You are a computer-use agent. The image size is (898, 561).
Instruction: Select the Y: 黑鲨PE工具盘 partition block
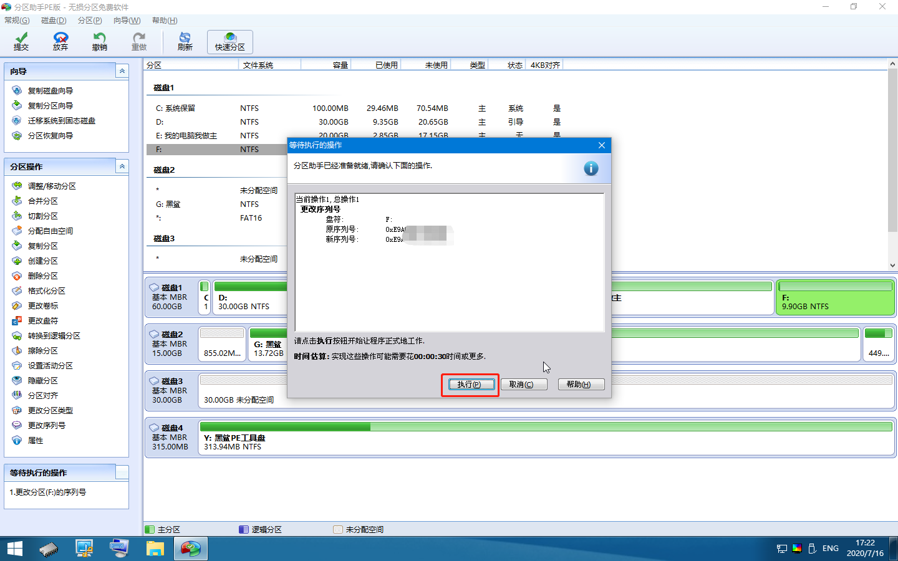pyautogui.click(x=546, y=438)
